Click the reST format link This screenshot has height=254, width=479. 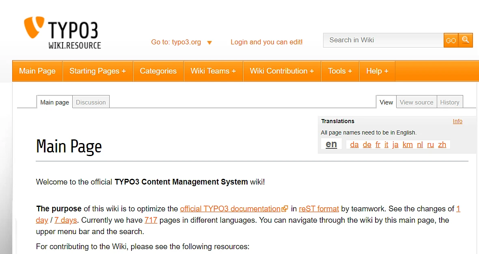pyautogui.click(x=319, y=209)
